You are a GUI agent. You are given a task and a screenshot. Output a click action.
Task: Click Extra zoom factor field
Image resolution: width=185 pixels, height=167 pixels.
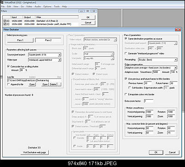coord(149,101)
